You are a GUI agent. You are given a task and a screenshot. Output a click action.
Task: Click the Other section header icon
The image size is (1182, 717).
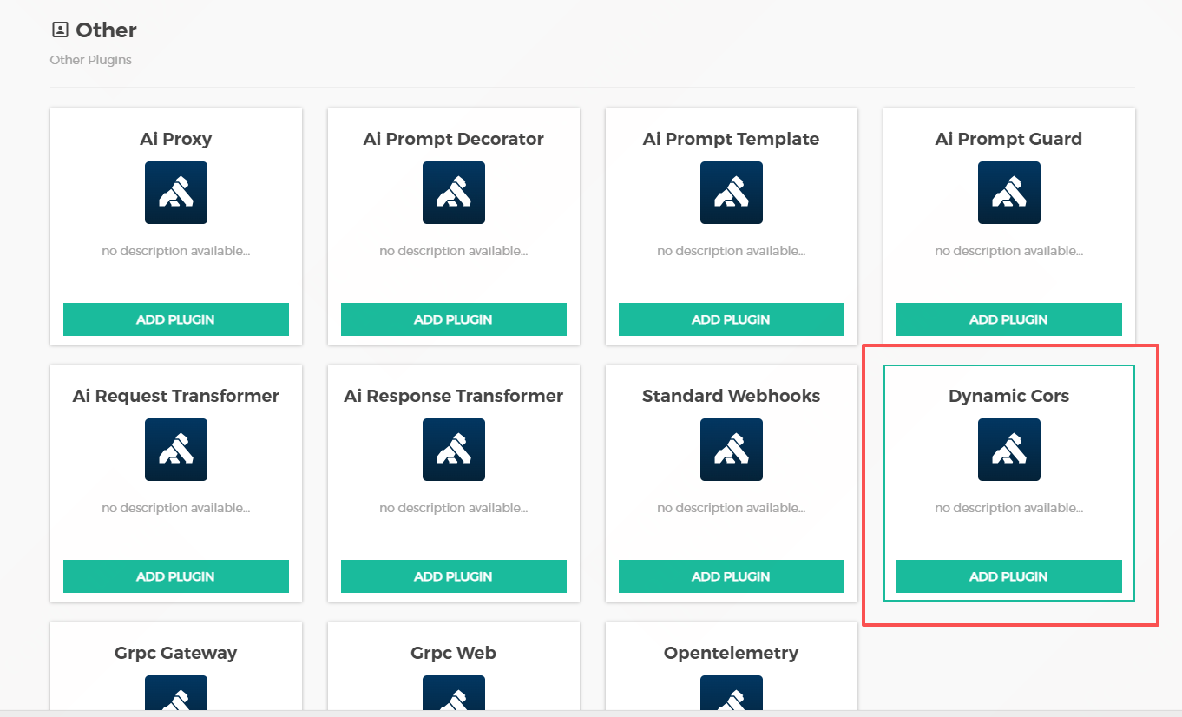60,30
